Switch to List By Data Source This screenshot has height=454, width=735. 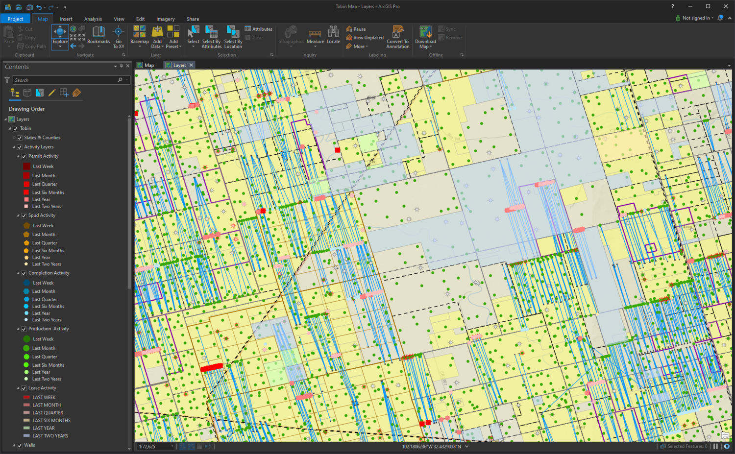[27, 93]
